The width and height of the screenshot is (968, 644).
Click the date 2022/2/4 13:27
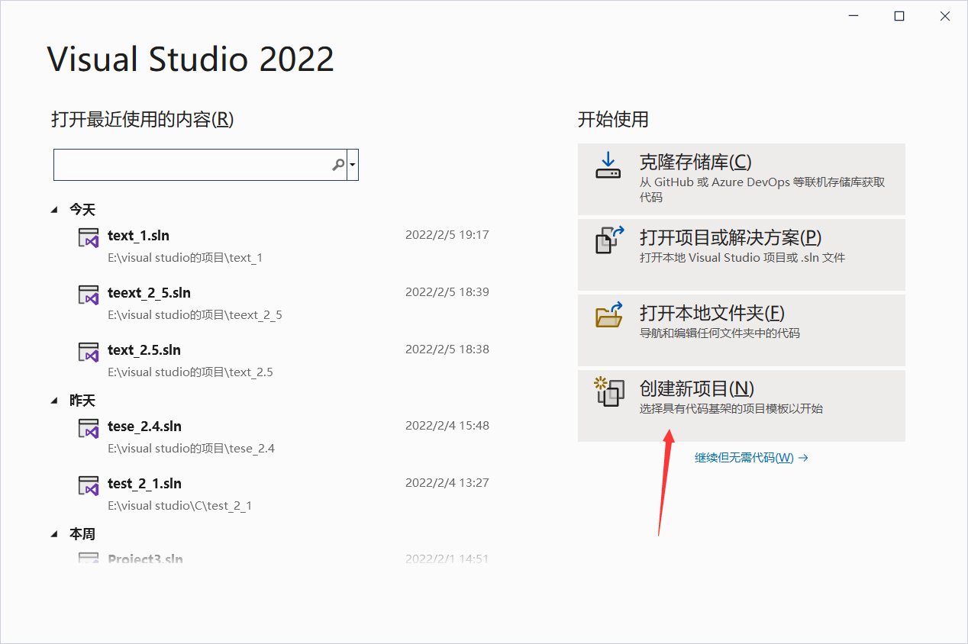click(447, 483)
